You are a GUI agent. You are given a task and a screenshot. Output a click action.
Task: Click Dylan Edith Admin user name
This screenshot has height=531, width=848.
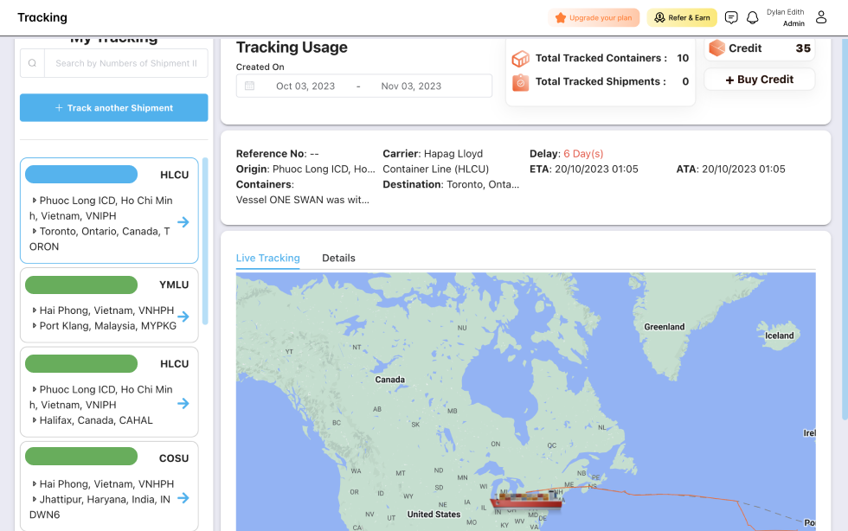tap(786, 18)
